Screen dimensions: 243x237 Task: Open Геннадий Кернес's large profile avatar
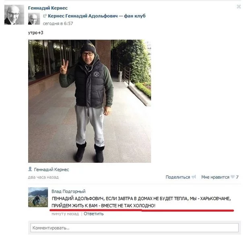(14, 15)
